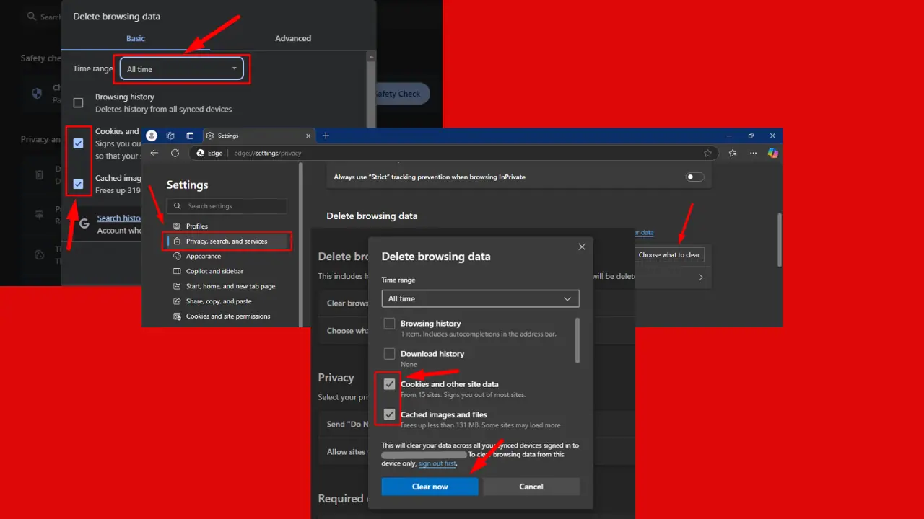
Task: Go back using Edge back arrow
Action: coord(154,153)
